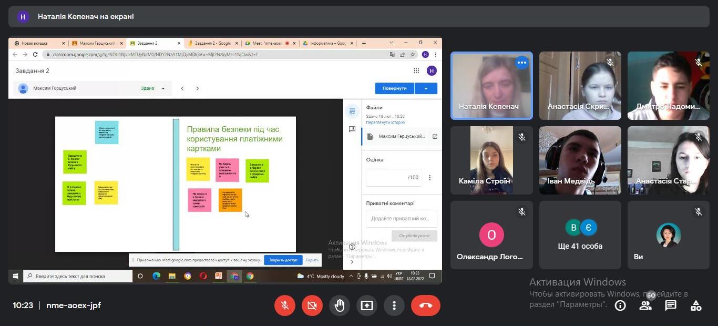Click the share page icon in address bar
Viewport: 718px width, 326px height.
(x=403, y=54)
